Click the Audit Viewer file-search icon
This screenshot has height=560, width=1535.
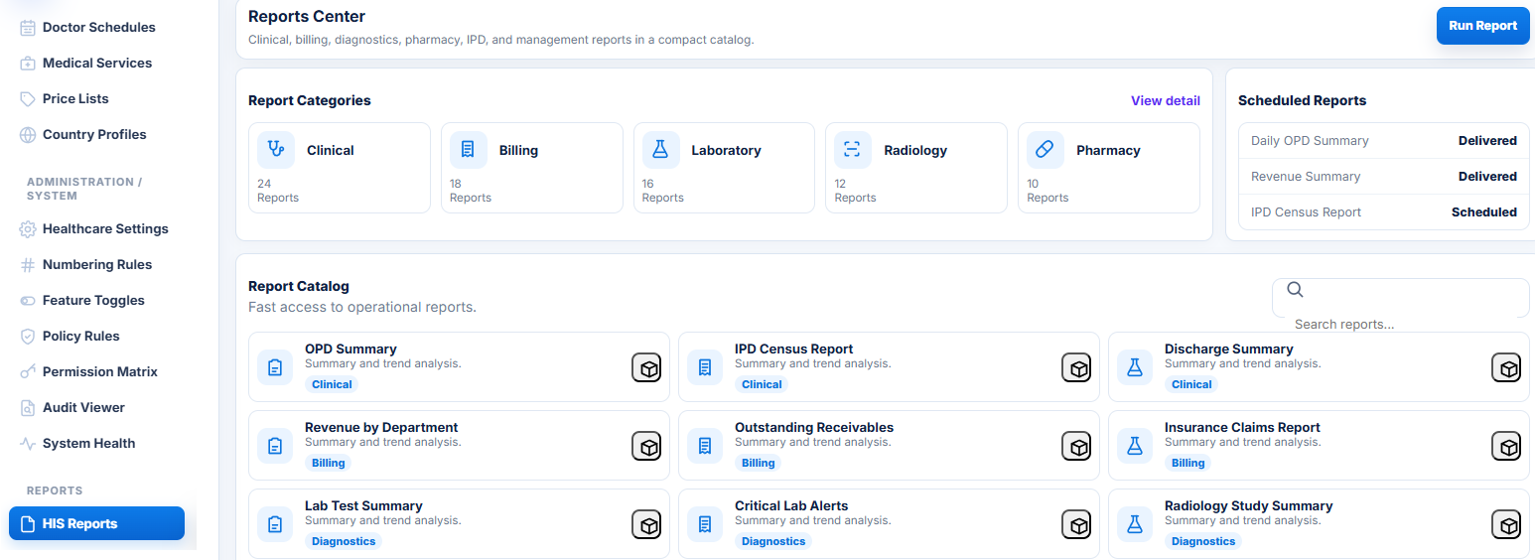[x=28, y=407]
